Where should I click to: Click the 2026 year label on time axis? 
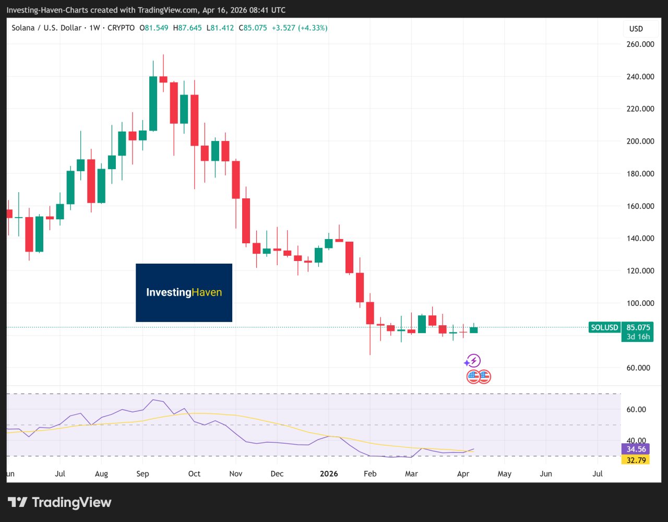[329, 474]
